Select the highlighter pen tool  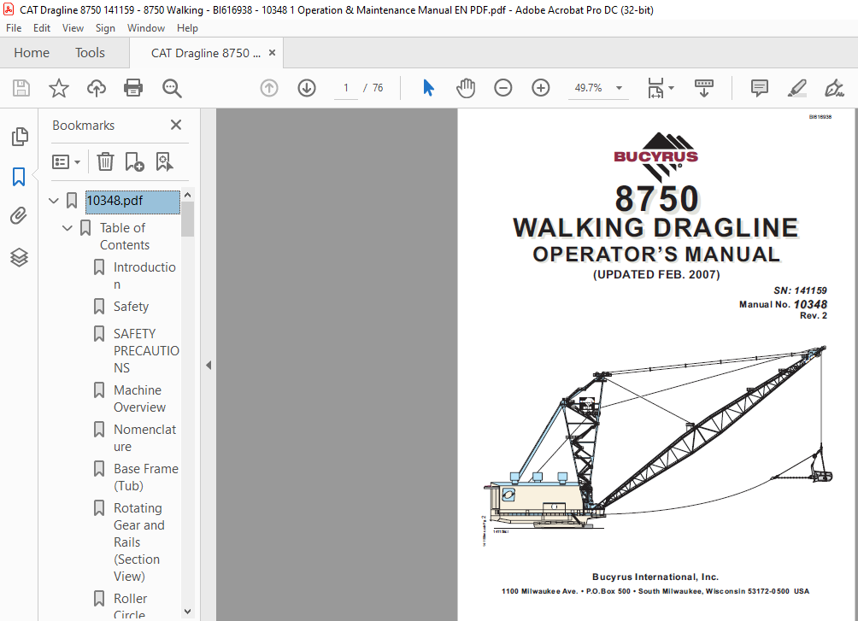coord(796,88)
